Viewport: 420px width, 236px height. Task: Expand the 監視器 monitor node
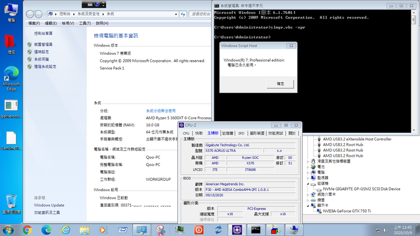[308, 178]
